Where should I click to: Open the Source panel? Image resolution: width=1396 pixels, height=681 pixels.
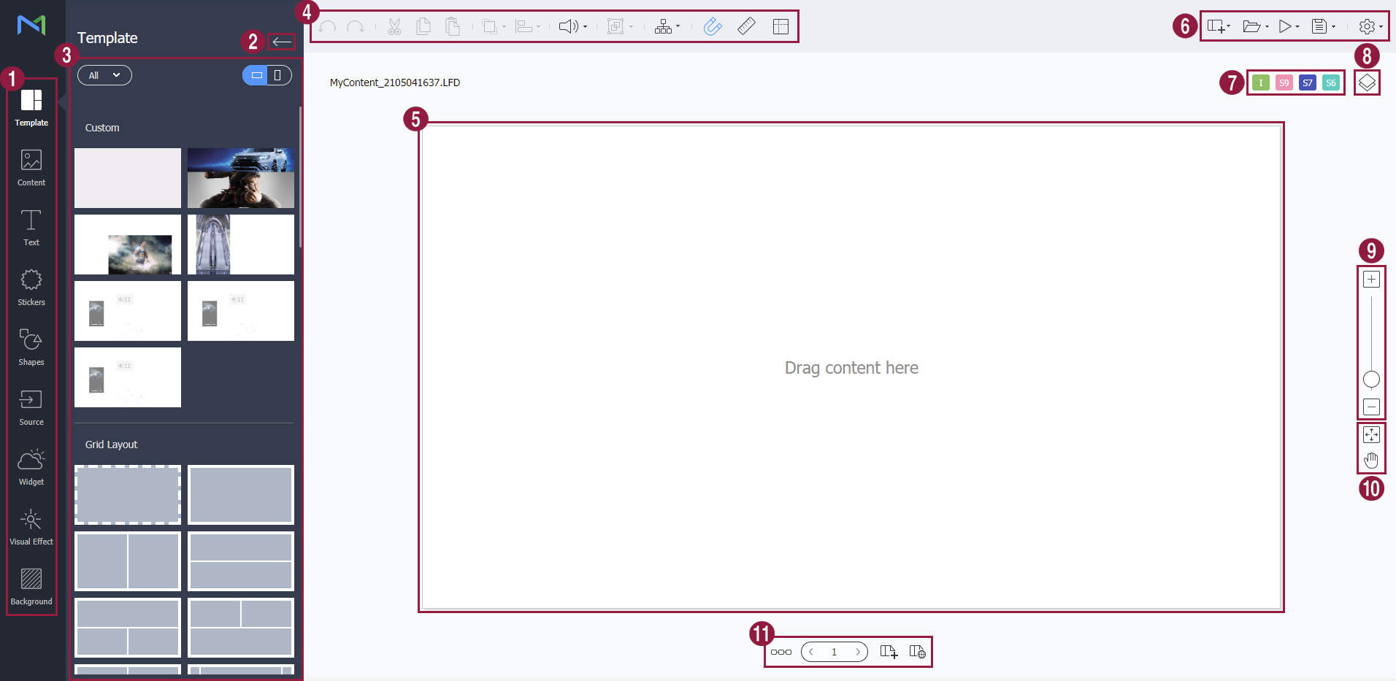31,407
